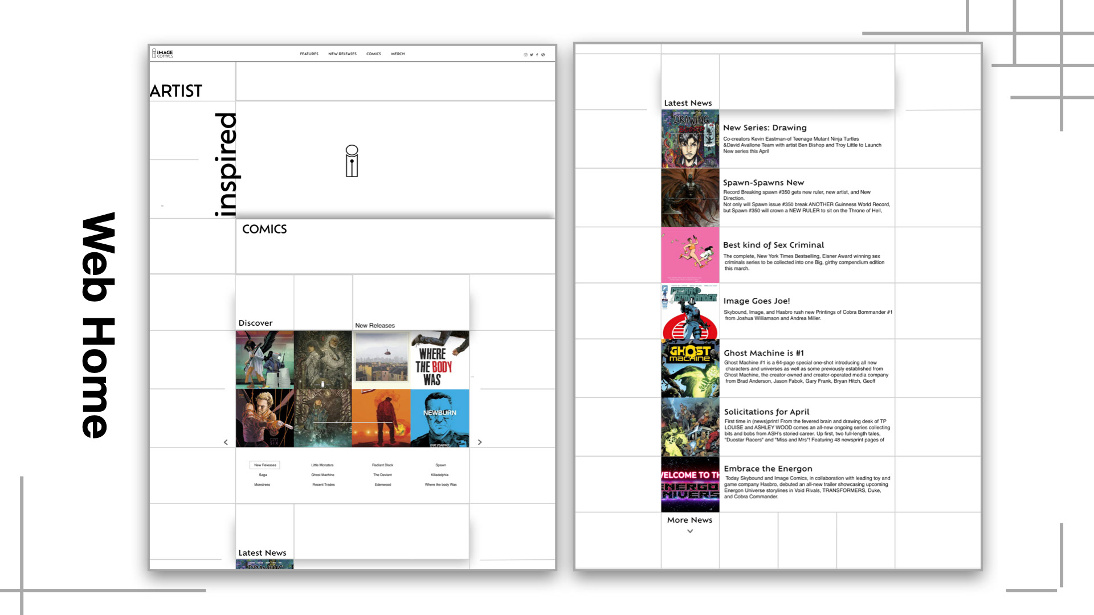Select the boxed New Releases filter

(x=265, y=465)
